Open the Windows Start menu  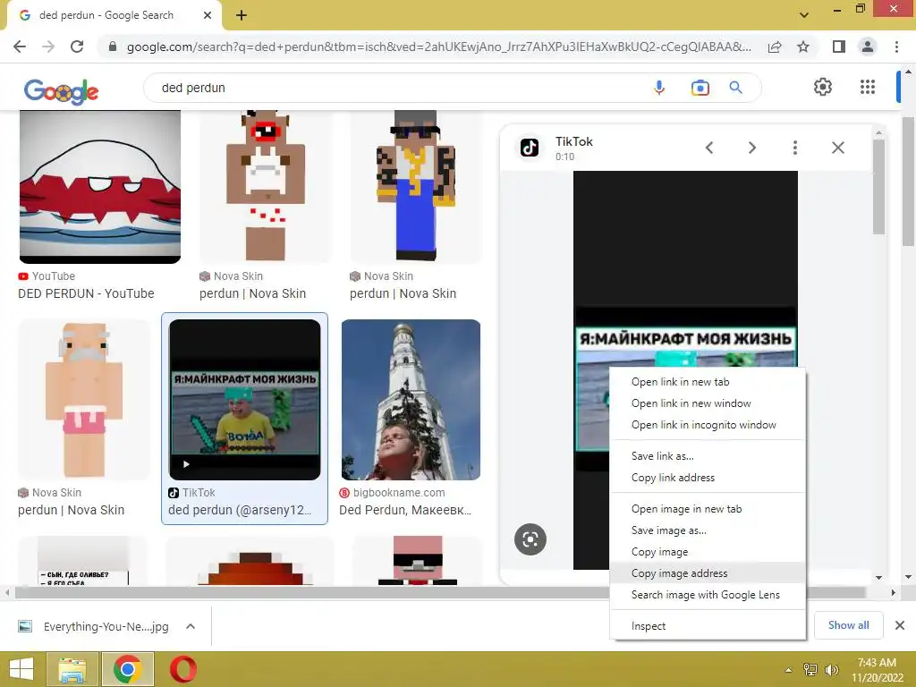(x=21, y=669)
